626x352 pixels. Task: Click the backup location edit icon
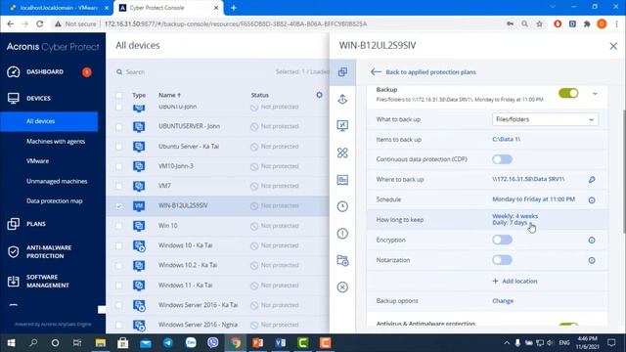592,180
